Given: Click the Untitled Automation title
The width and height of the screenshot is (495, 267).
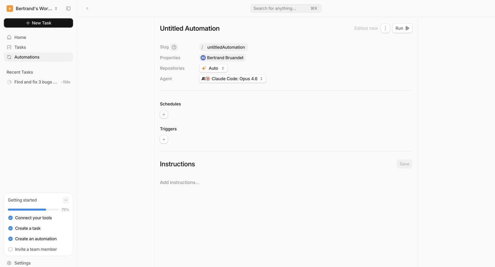Looking at the screenshot, I should pos(190,29).
